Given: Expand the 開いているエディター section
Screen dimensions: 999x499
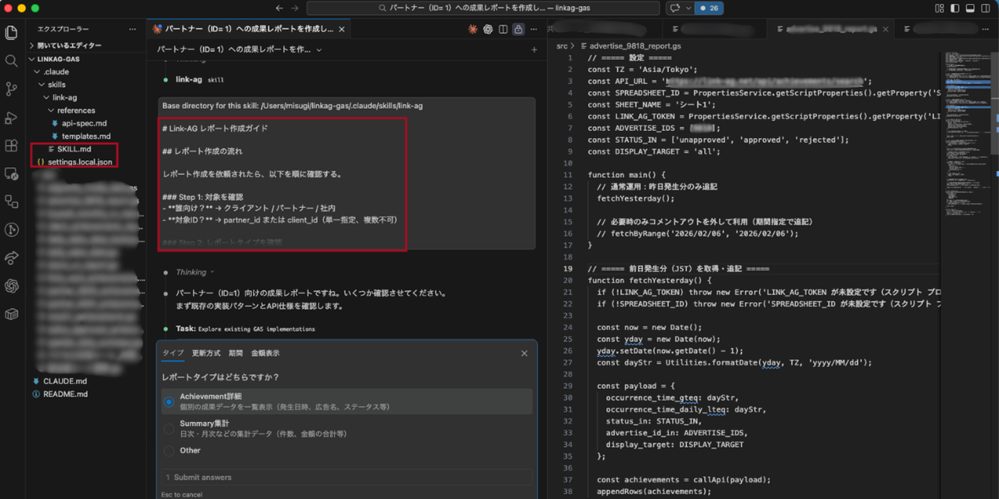Looking at the screenshot, I should [69, 45].
